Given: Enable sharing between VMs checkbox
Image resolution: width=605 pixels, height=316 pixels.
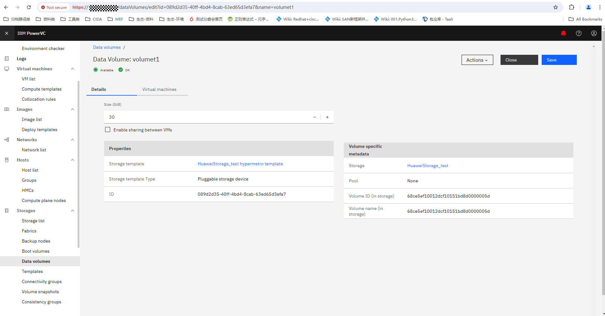Looking at the screenshot, I should pos(108,130).
